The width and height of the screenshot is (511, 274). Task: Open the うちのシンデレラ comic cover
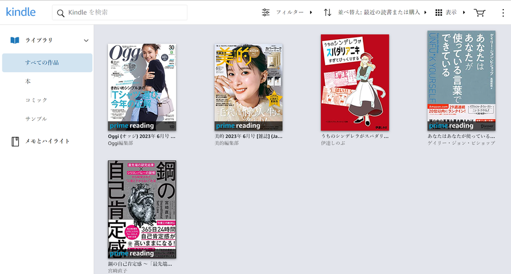point(355,82)
